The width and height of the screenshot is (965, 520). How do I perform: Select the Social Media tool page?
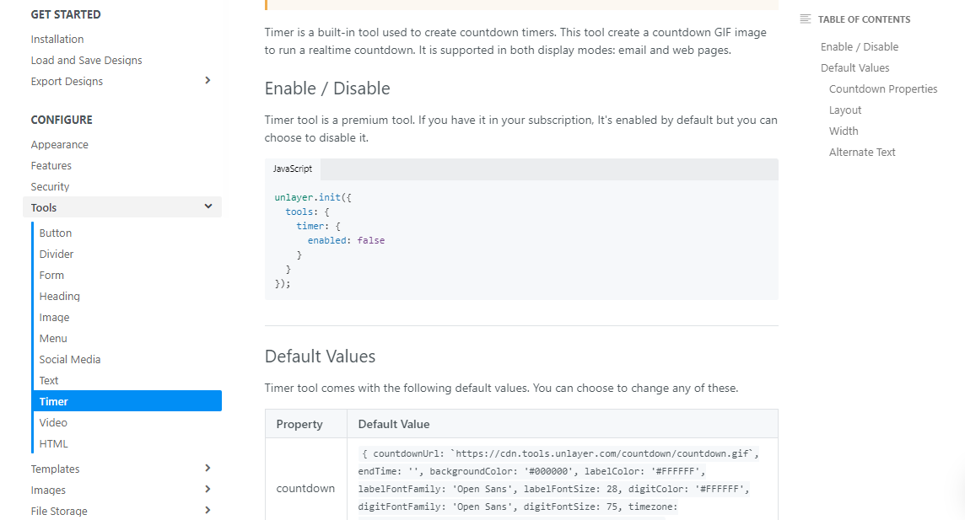click(x=69, y=360)
